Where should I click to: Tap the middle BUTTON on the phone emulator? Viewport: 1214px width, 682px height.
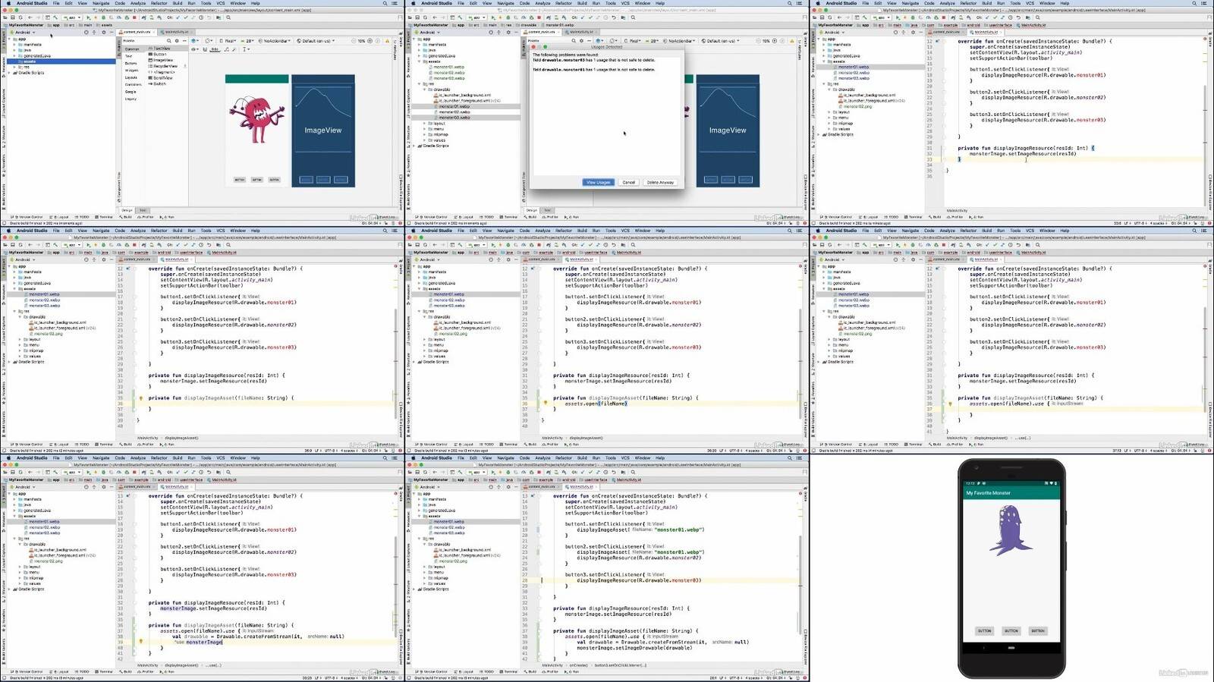pos(1011,630)
